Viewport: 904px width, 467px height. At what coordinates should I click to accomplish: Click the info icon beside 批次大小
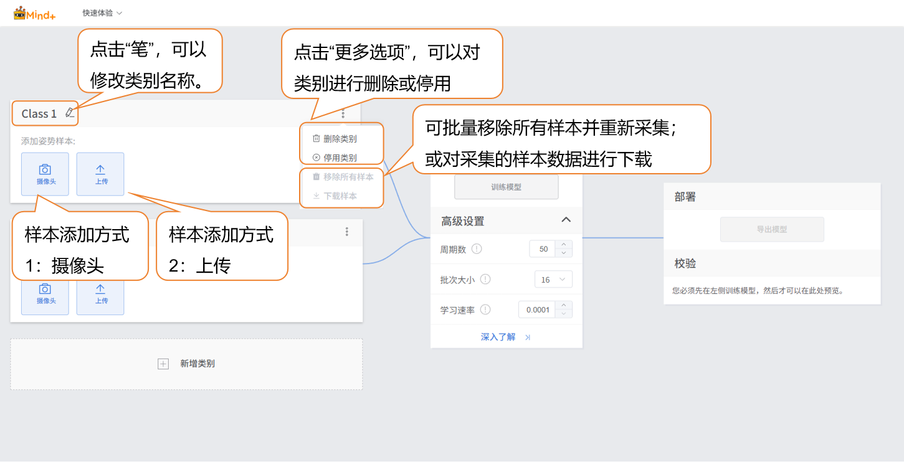click(485, 280)
